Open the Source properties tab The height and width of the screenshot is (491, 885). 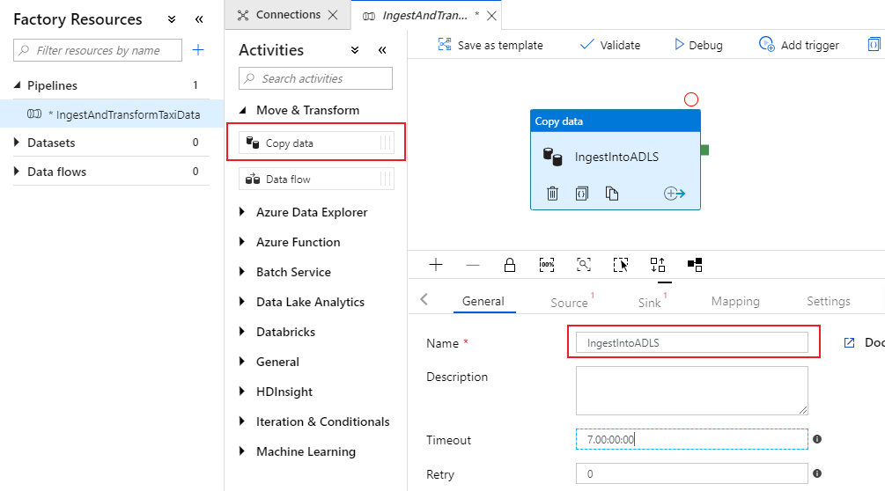(x=569, y=302)
